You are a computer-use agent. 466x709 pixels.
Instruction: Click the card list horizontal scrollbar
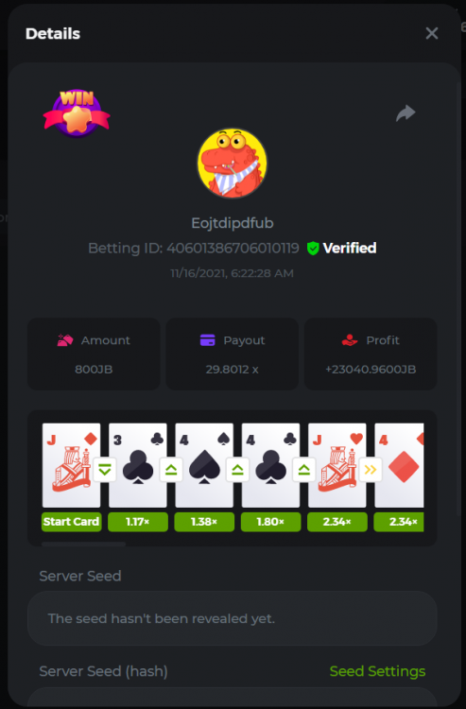[83, 544]
